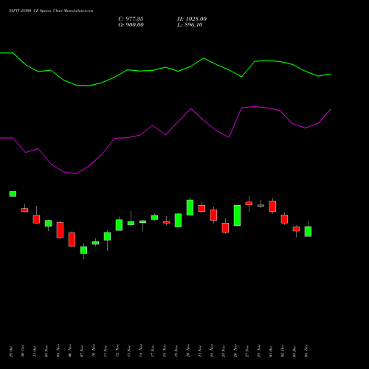Select the open value O: 900.00
369x369 pixels.
click(x=131, y=25)
